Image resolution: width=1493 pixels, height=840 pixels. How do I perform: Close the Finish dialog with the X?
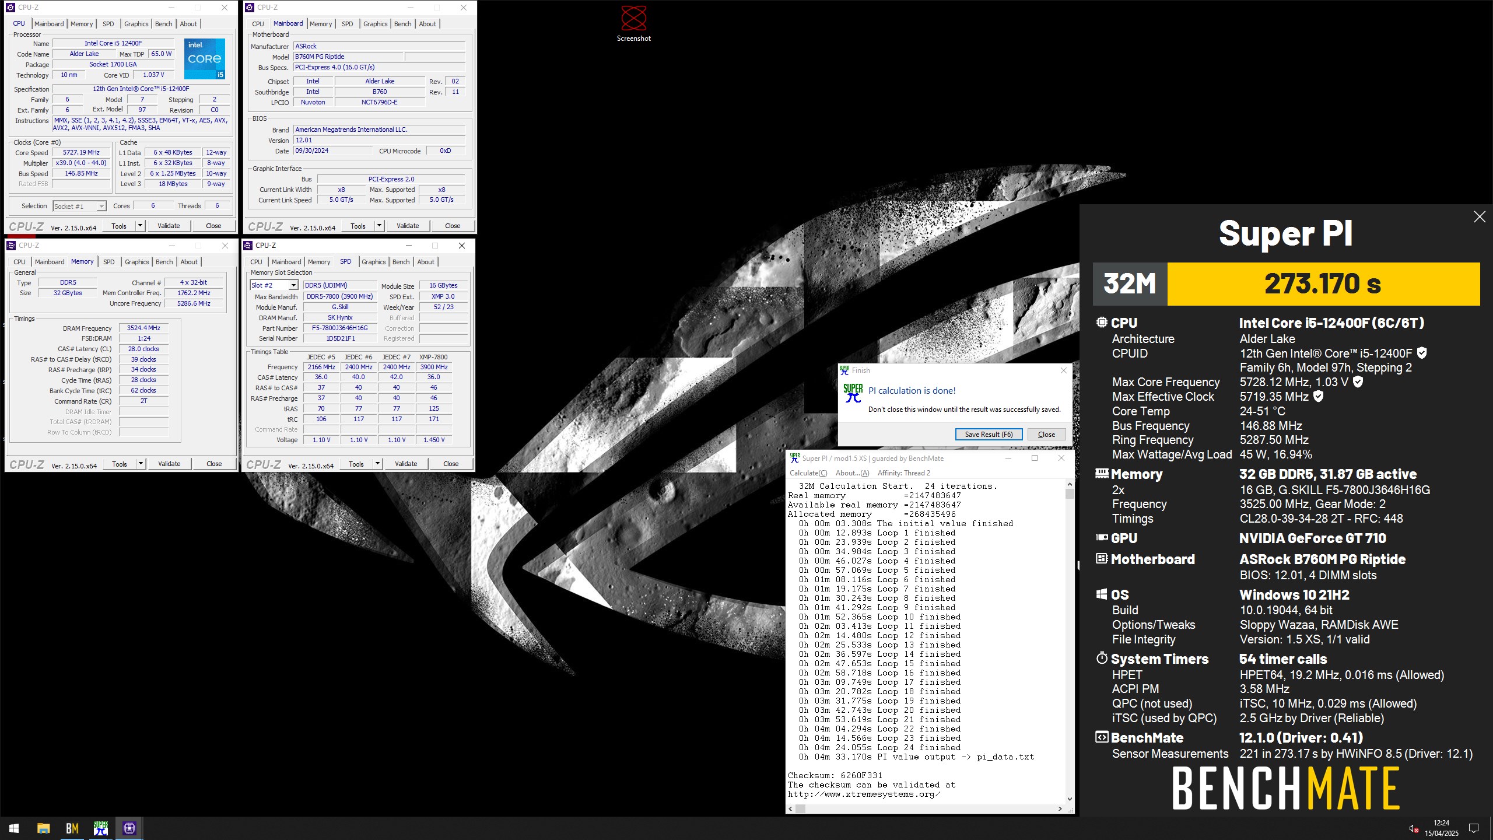tap(1063, 370)
